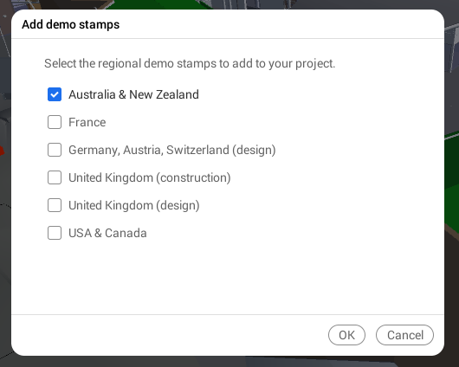Screen dimensions: 459x367
Task: Confirm the selection with the OK button
Action: tap(346, 335)
